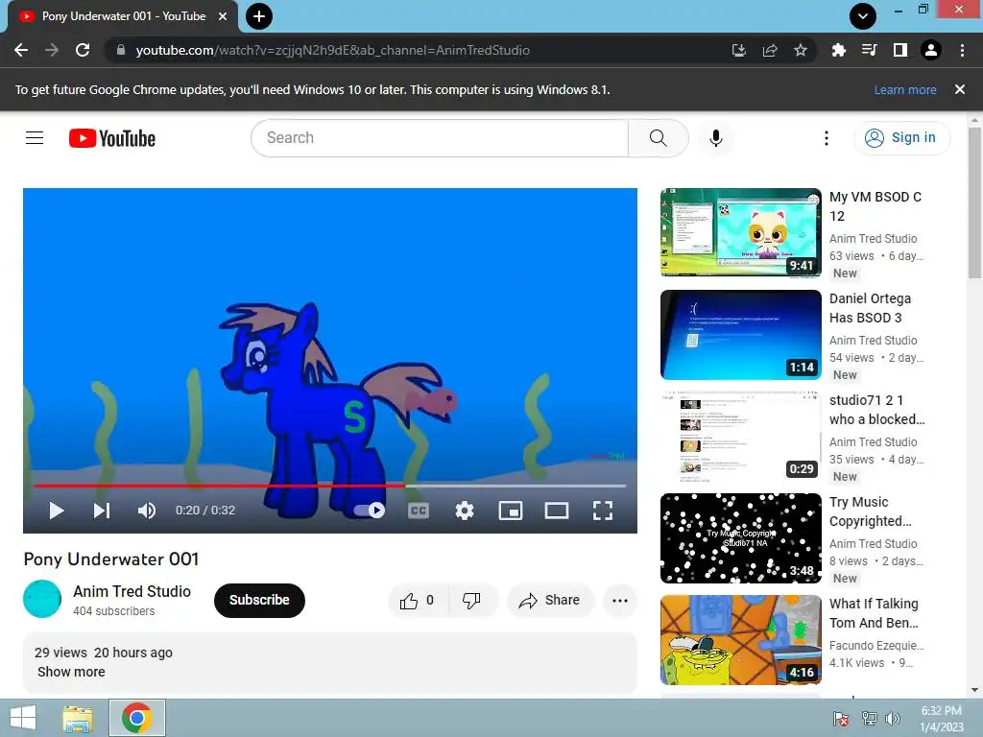Screen dimensions: 983x737
Task: Dislike the video with thumbs down
Action: pyautogui.click(x=471, y=601)
